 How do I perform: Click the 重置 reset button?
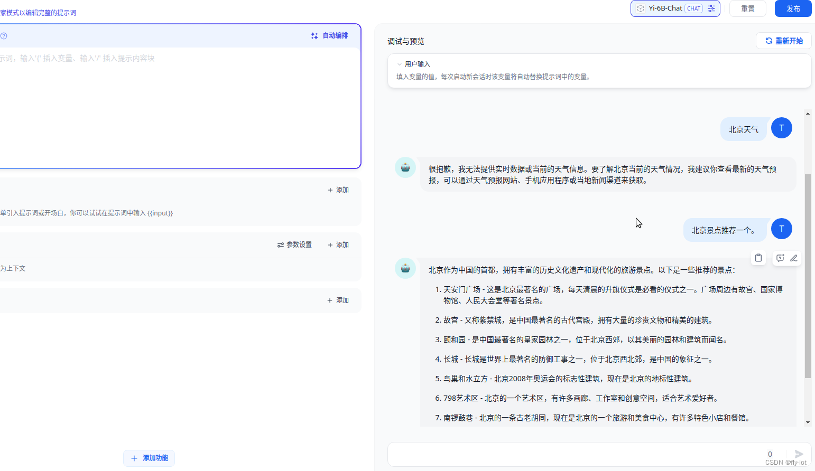point(747,8)
